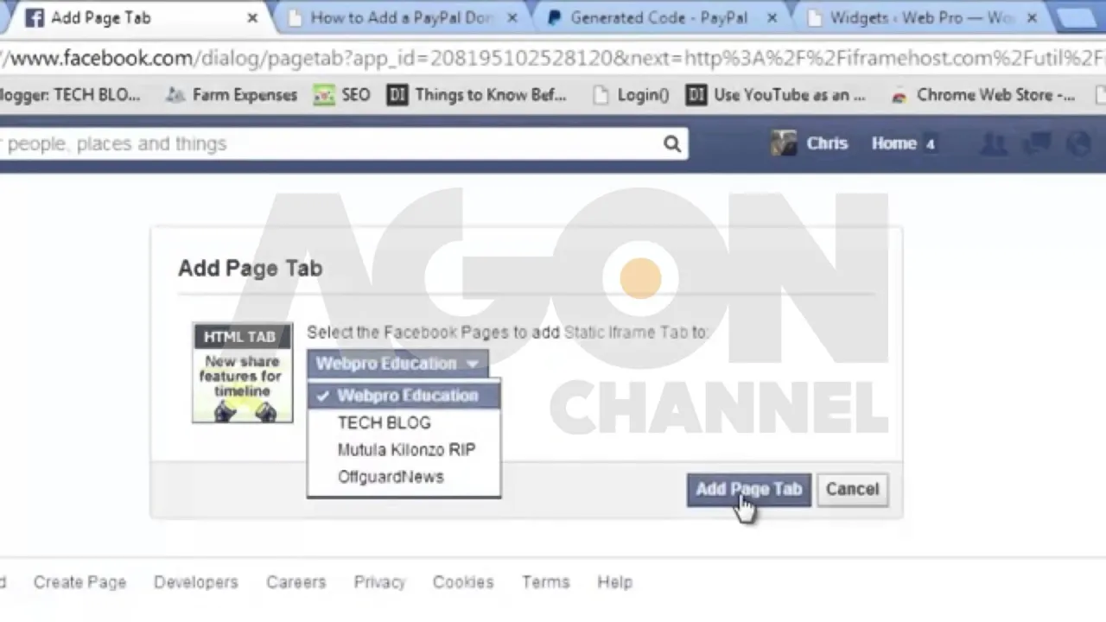Viewport: 1106px width, 622px height.
Task: Close the Widgets Web Pro tab
Action: [1033, 17]
